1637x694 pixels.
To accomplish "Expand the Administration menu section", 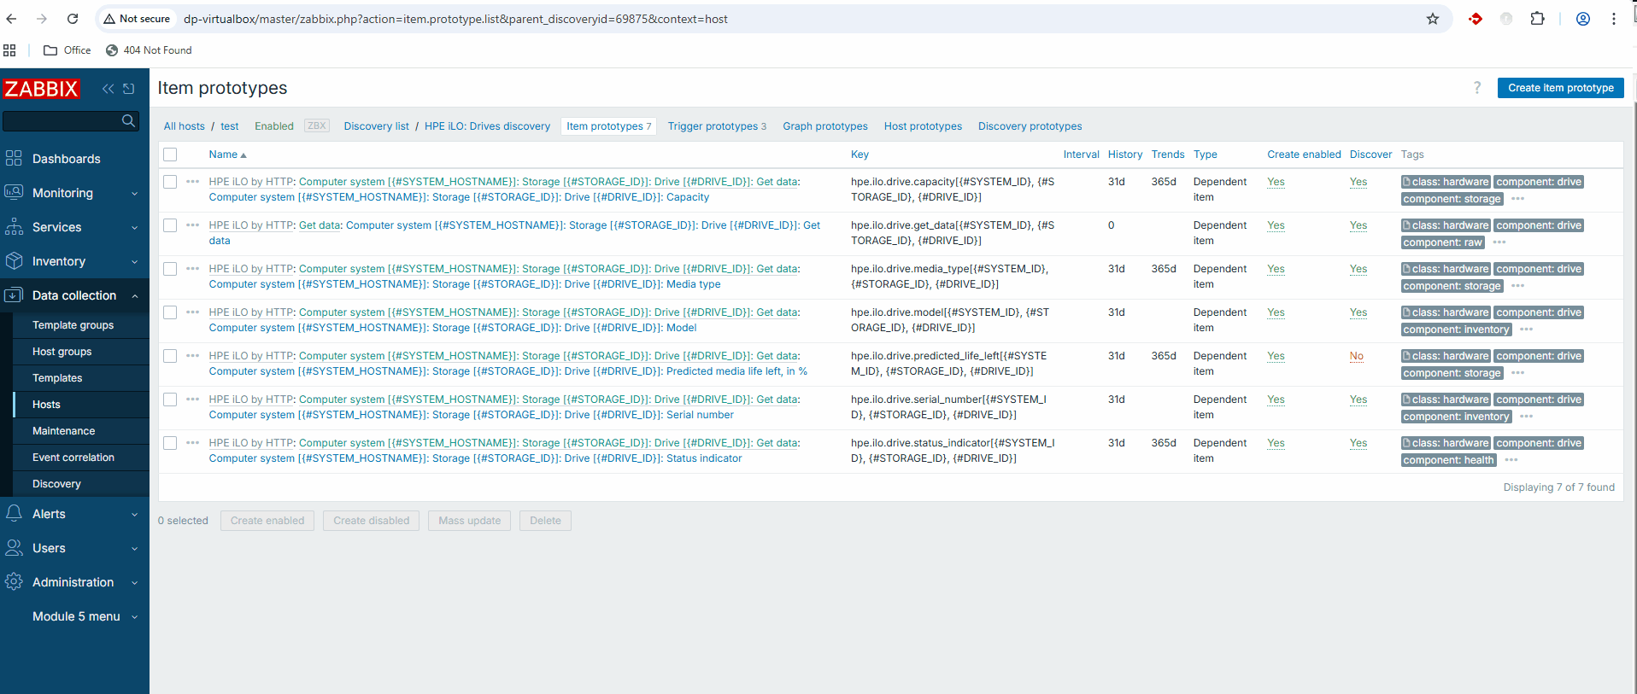I will click(74, 582).
